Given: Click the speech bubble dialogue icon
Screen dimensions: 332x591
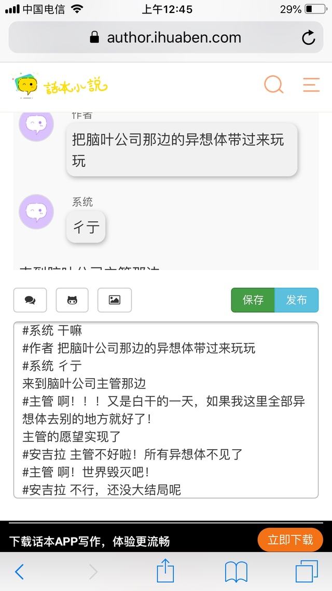Looking at the screenshot, I should [30, 300].
